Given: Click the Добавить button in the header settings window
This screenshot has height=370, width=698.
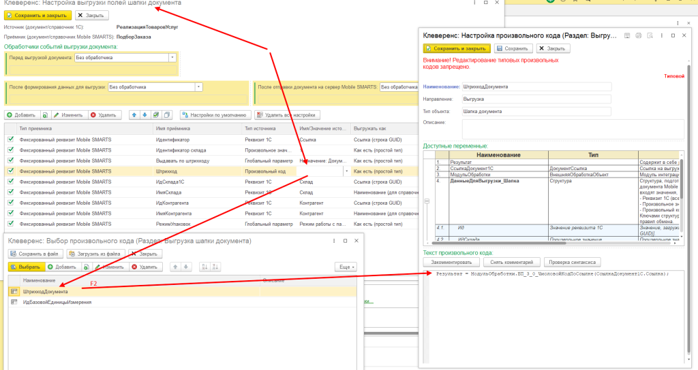Looking at the screenshot, I should (x=22, y=115).
